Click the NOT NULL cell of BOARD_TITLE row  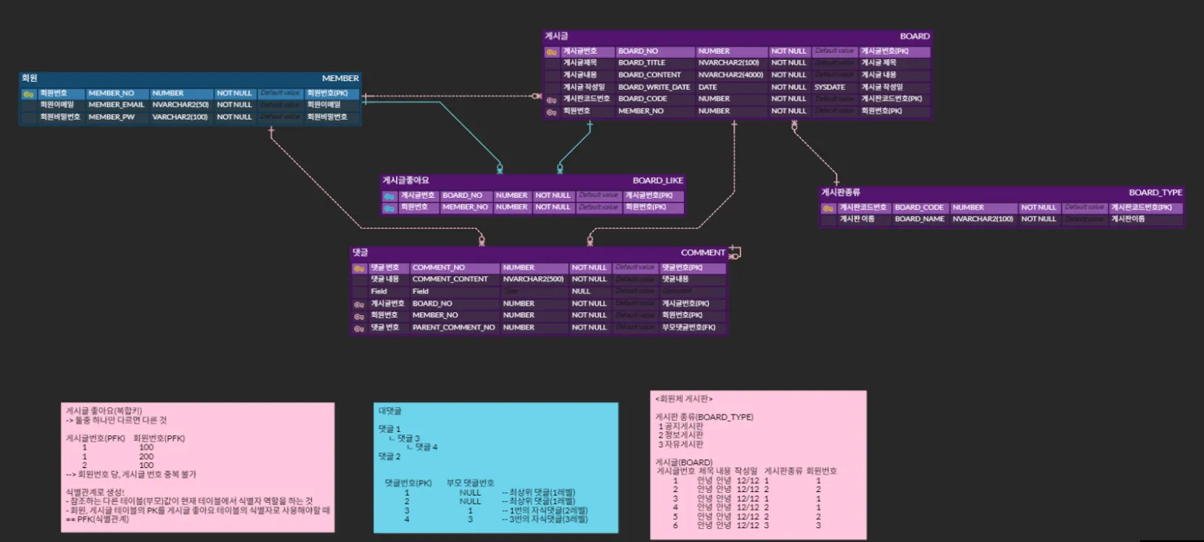[x=789, y=63]
